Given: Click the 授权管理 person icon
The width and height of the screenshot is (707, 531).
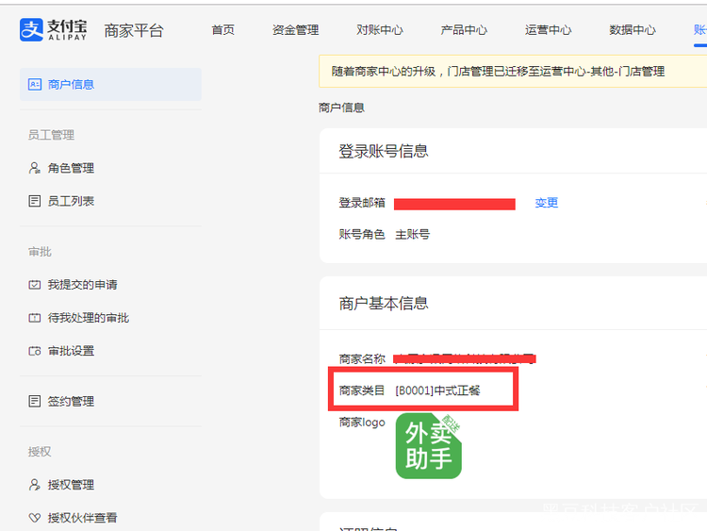Looking at the screenshot, I should tap(34, 485).
